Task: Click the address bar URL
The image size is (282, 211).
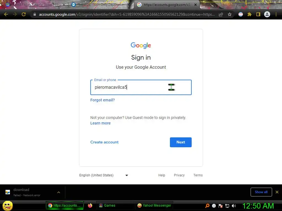Action: click(x=127, y=14)
